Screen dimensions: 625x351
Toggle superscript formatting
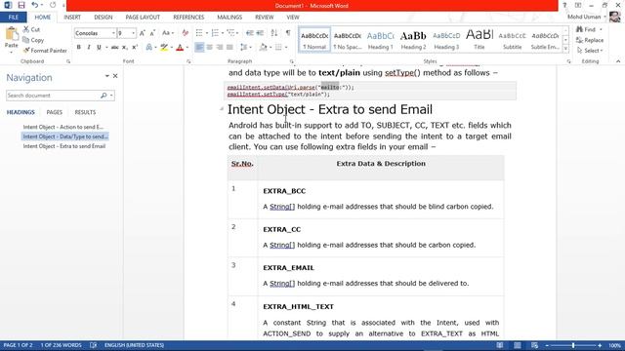click(x=135, y=48)
